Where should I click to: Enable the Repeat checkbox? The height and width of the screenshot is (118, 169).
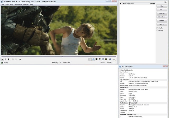point(157,31)
